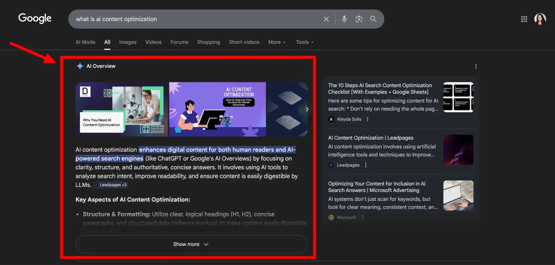Click the carousel next arrow in AI Overview
Screen dimensions: 555x265
[307, 109]
